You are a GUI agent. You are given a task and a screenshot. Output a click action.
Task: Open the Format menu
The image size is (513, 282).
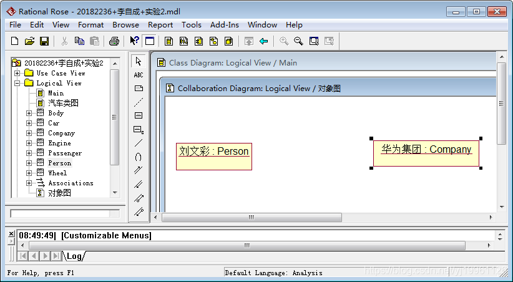[90, 25]
